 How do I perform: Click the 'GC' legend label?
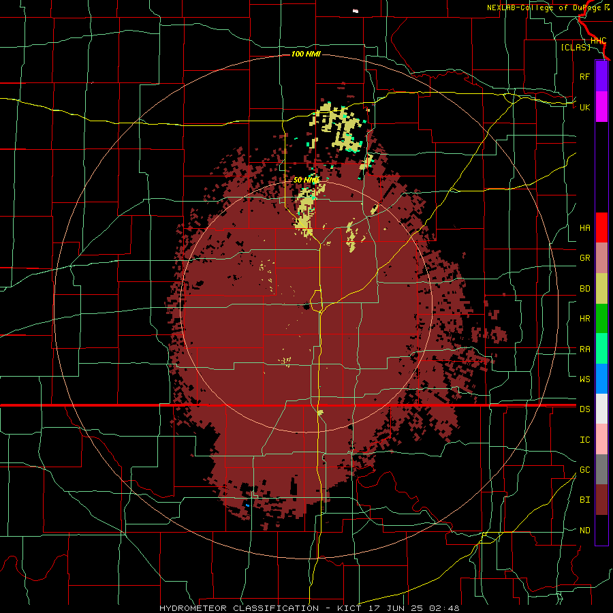click(585, 469)
